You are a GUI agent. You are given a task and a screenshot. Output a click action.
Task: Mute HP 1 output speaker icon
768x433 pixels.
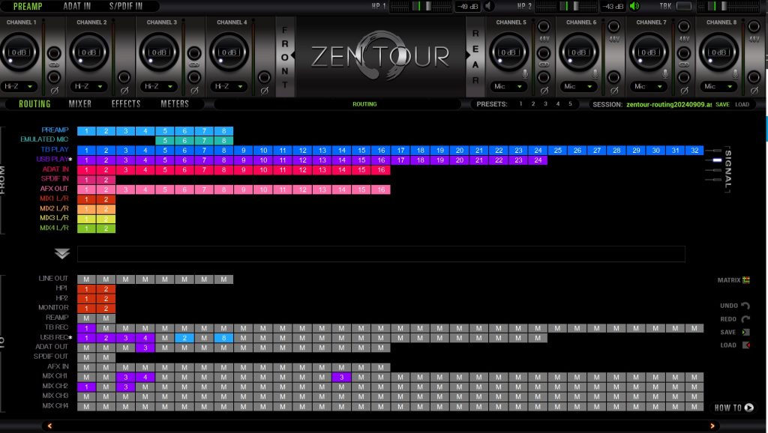(x=489, y=7)
